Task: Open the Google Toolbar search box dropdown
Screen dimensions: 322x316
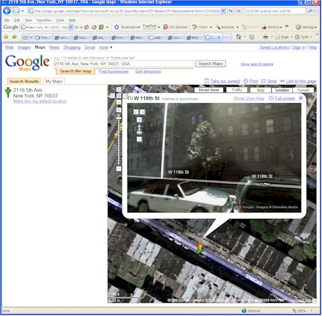Action: point(70,27)
